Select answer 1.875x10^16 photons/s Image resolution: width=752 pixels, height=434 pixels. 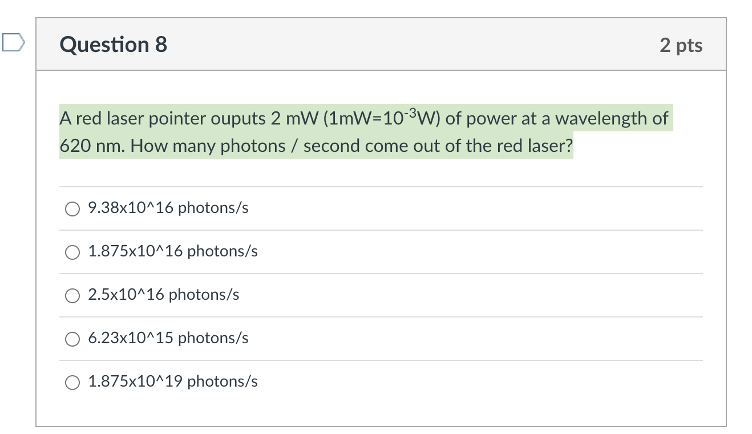[72, 252]
